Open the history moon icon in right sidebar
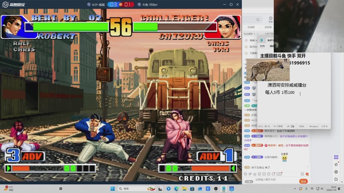Image resolution: width=344 pixels, height=193 pixels. coord(336,164)
